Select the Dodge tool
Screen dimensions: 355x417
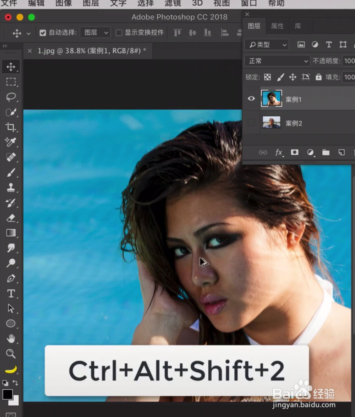(x=11, y=263)
